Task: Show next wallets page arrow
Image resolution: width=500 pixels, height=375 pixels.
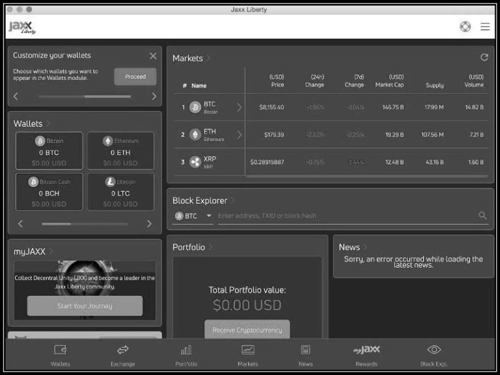Action: coord(149,224)
